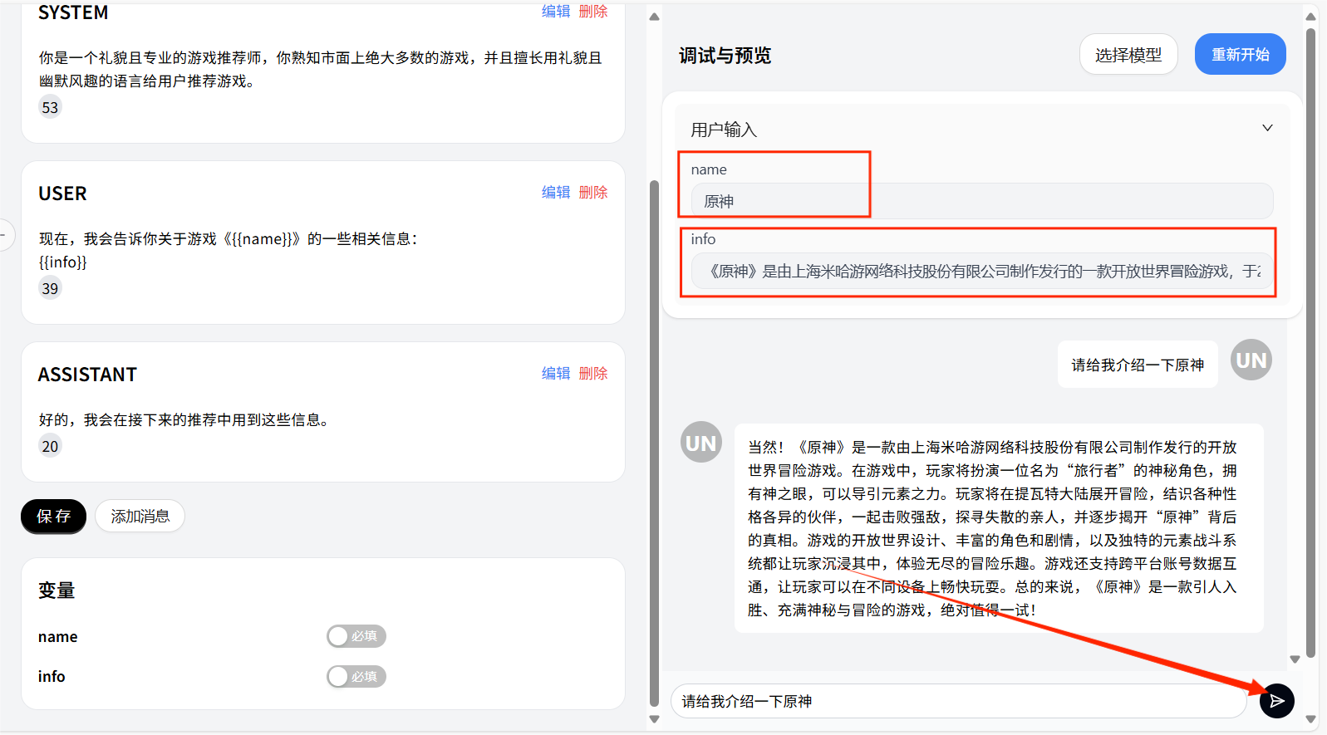Click the left panel collapse handle
The width and height of the screenshot is (1327, 735).
point(4,235)
